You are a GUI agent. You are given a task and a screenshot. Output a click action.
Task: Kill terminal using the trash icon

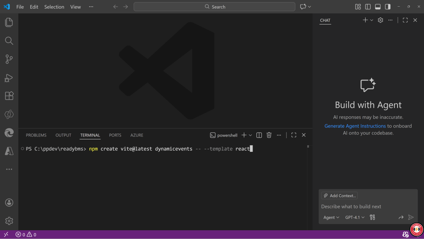pos(269,135)
